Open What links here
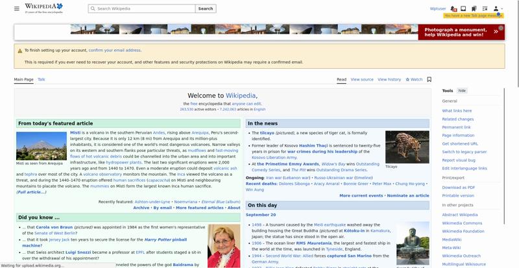 click(457, 111)
